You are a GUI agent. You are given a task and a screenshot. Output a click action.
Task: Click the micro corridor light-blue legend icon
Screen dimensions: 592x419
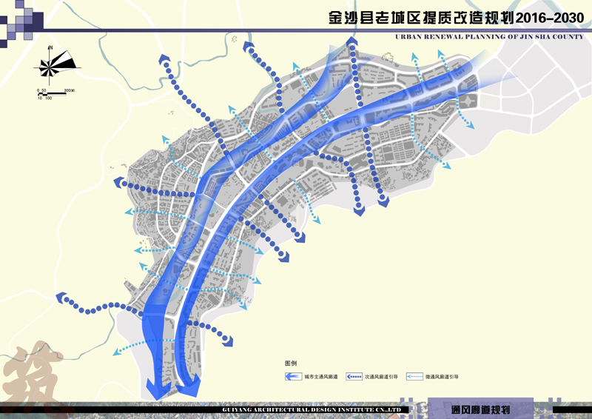[414, 377]
